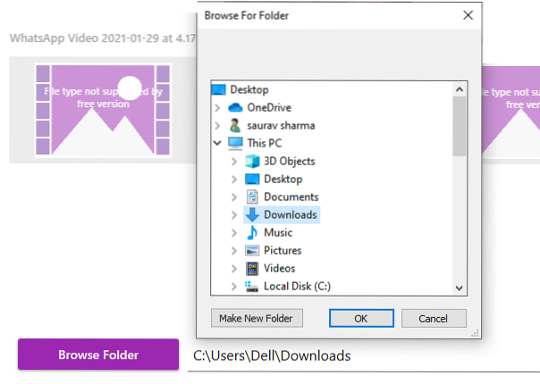Expand the Downloads folder arrow
Screen dimensions: 540x384
234,214
